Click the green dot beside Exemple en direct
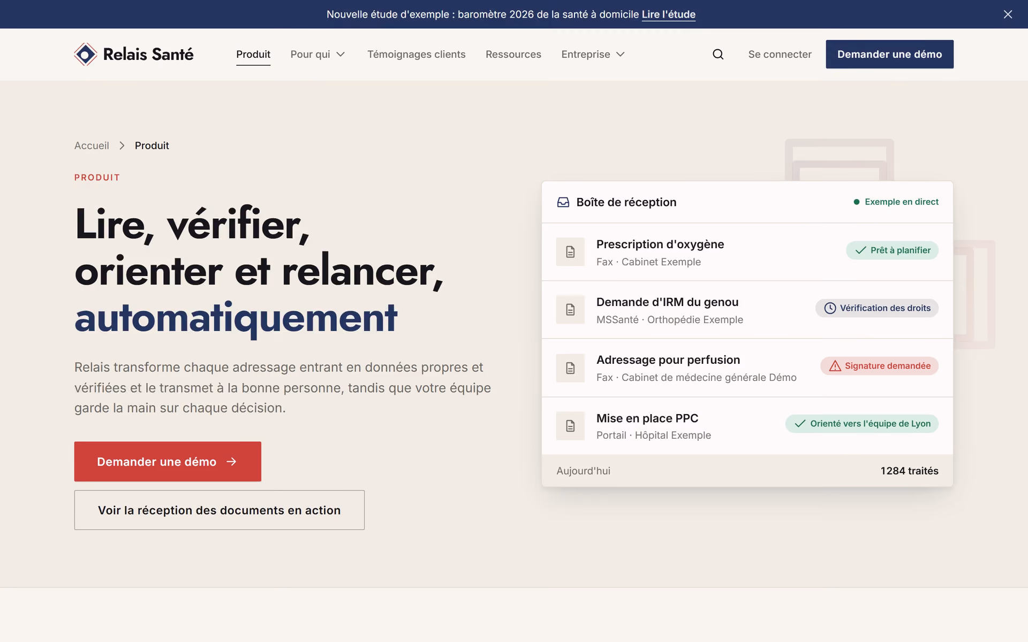Screen dimensions: 1028x642 coord(857,202)
